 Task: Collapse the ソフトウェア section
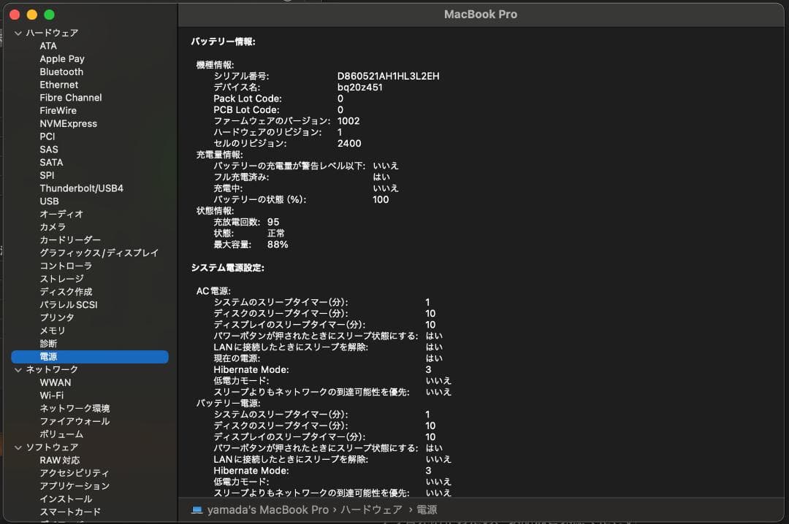(18, 447)
